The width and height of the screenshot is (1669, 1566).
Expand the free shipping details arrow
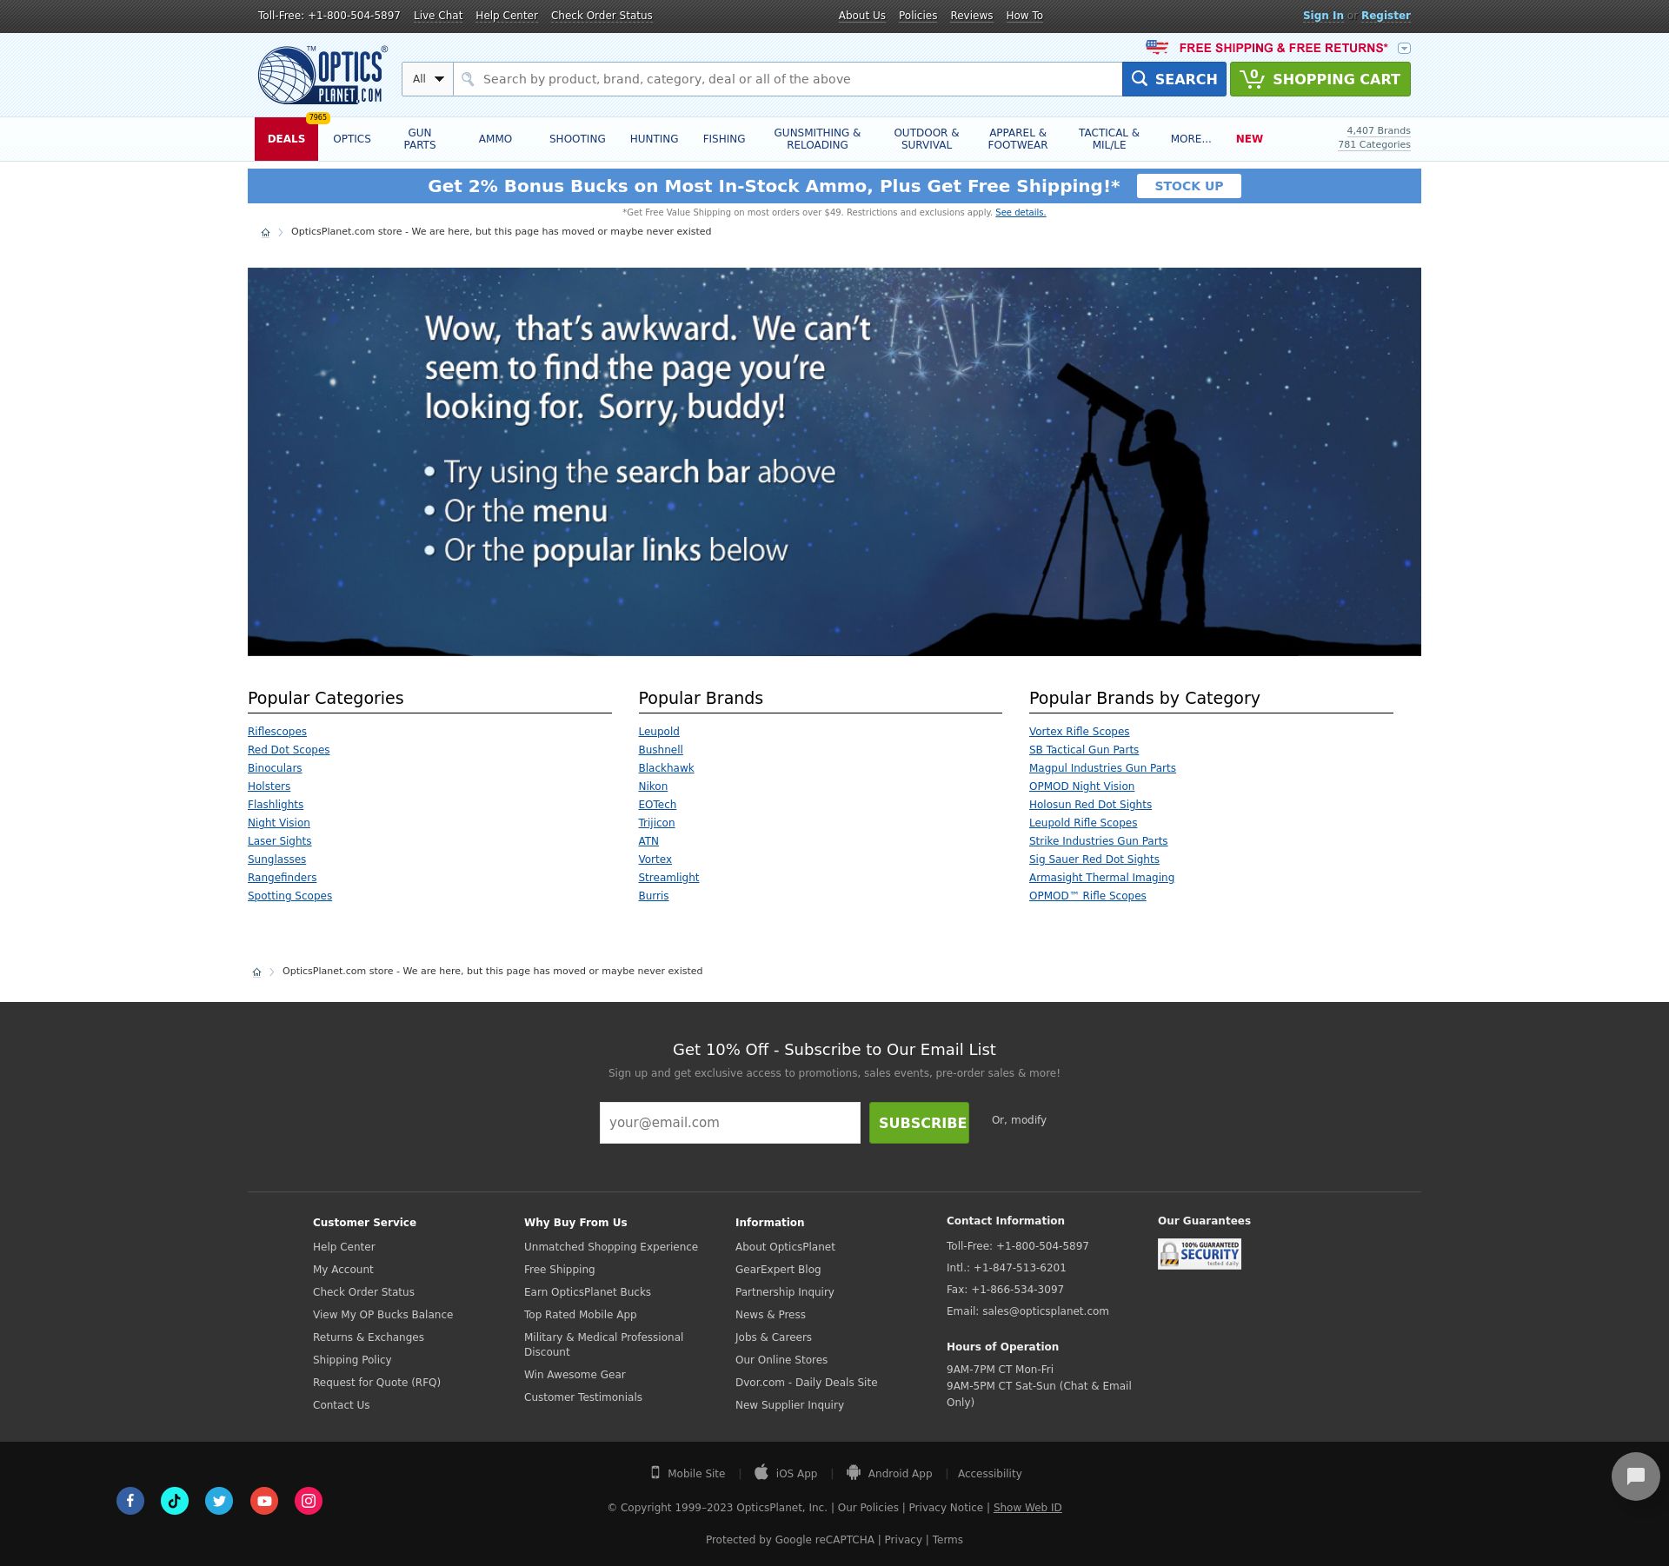(1404, 49)
